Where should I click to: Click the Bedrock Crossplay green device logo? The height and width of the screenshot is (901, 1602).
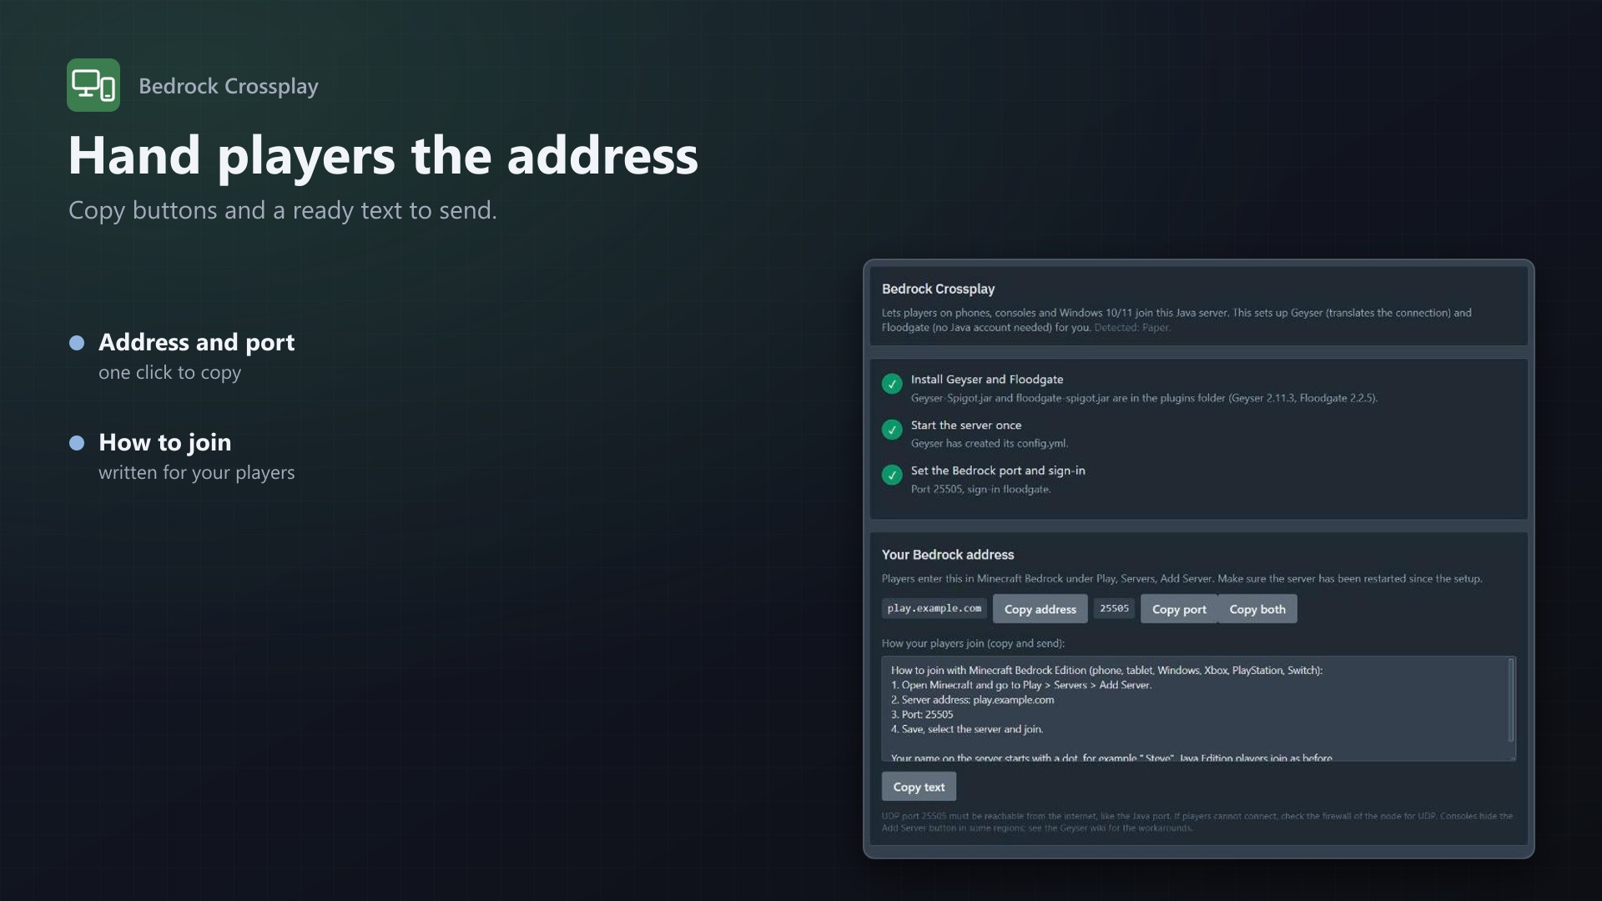point(93,85)
